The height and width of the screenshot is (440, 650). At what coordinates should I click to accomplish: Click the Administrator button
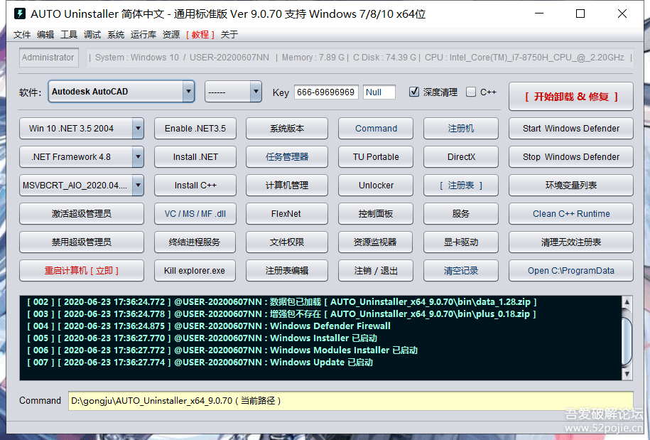point(48,58)
